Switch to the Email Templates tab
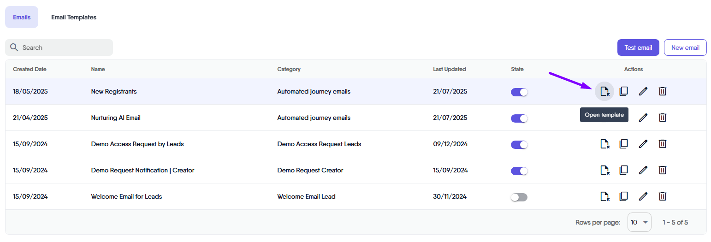 (x=74, y=17)
